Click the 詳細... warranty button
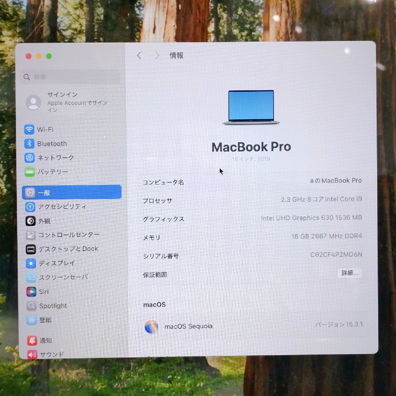Image resolution: width=396 pixels, height=396 pixels. pos(350,273)
